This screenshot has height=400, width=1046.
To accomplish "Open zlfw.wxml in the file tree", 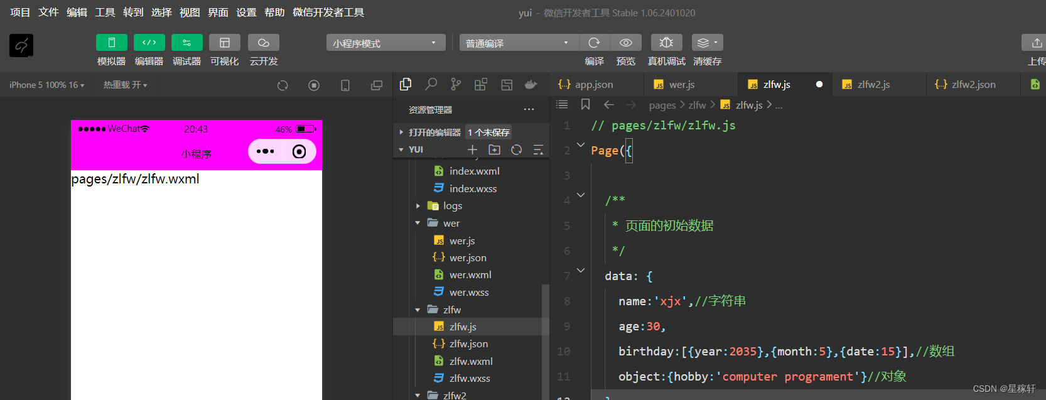I will pyautogui.click(x=471, y=361).
